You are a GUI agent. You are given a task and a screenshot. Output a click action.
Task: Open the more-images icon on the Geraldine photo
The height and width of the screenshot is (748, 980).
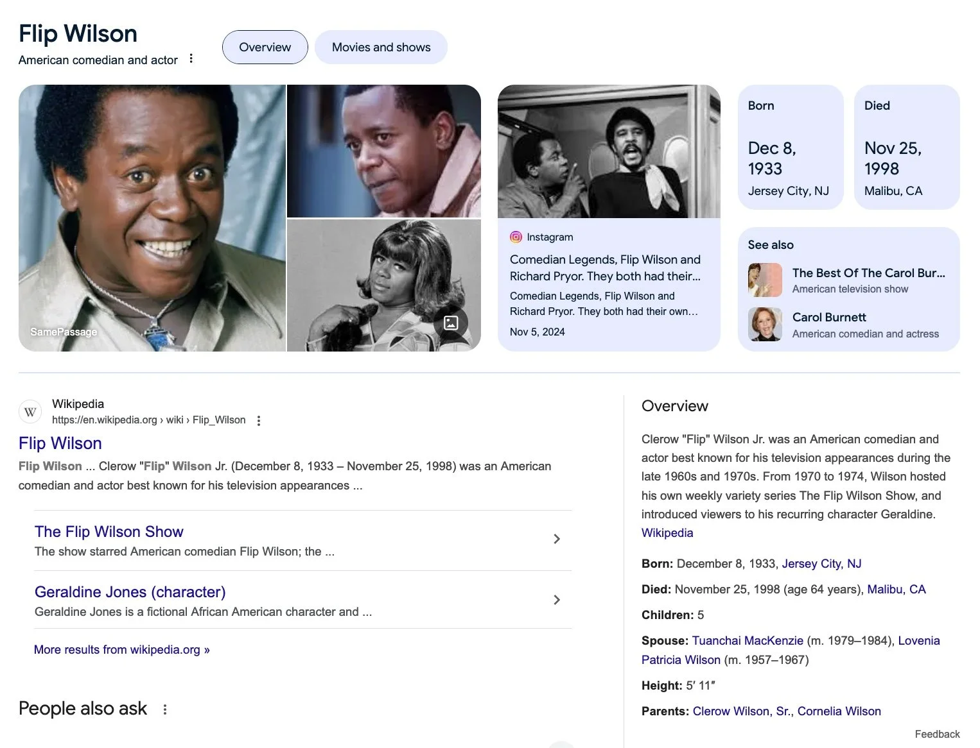[x=451, y=323]
